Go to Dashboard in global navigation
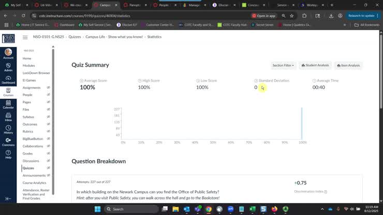The height and width of the screenshot is (215, 383). tap(8, 80)
